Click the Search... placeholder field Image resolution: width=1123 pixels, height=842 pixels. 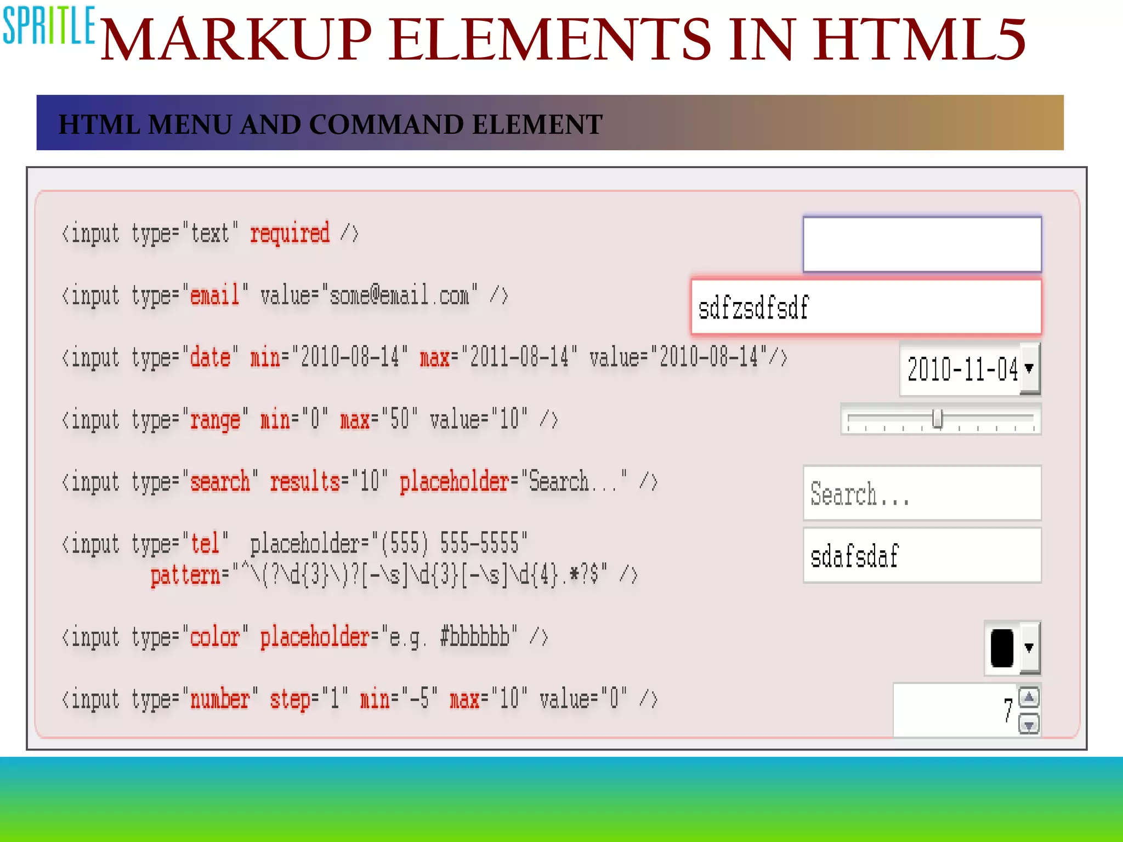[922, 493]
